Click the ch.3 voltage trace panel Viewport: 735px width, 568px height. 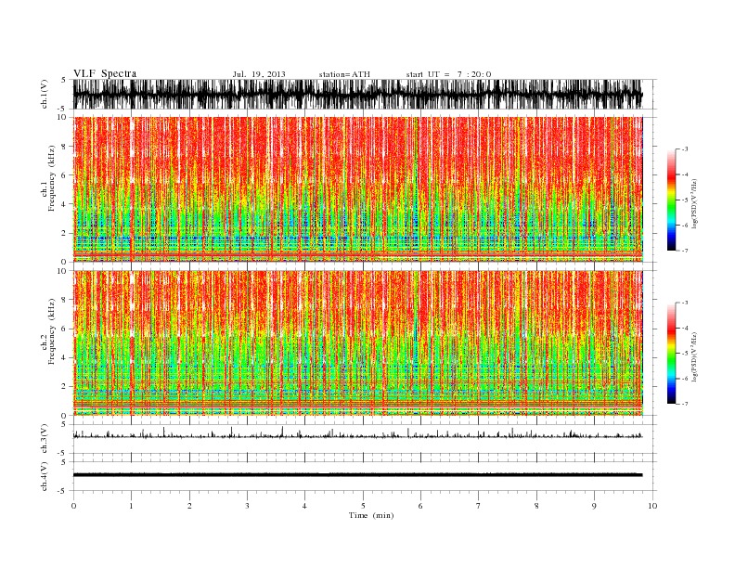364,439
